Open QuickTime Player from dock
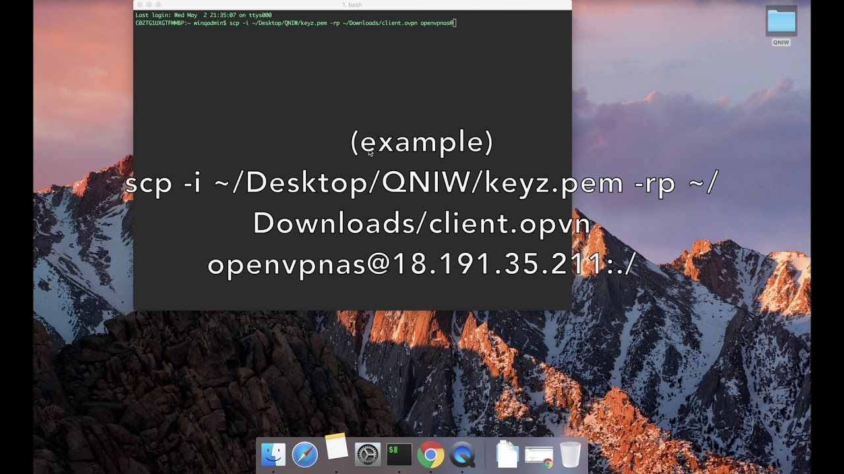The height and width of the screenshot is (474, 844). point(462,454)
